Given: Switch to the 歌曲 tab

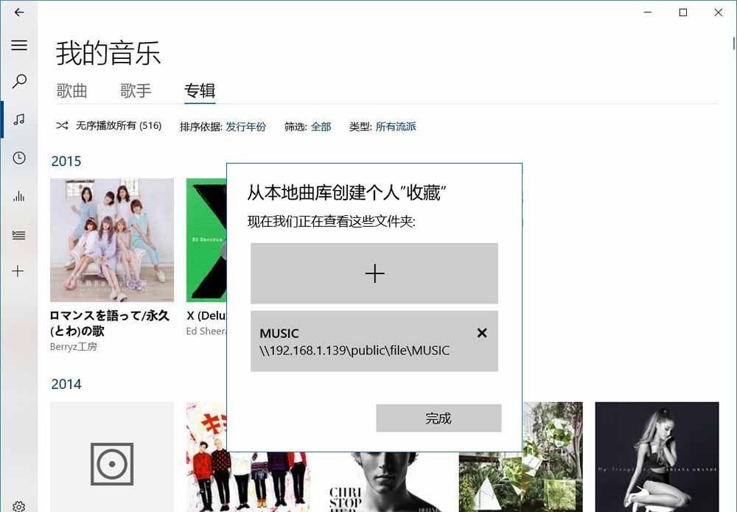Looking at the screenshot, I should pyautogui.click(x=72, y=91).
